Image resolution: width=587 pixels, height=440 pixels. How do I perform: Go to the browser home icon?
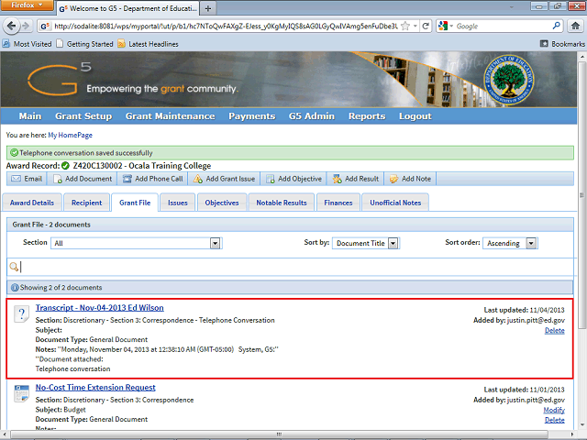pyautogui.click(x=575, y=26)
